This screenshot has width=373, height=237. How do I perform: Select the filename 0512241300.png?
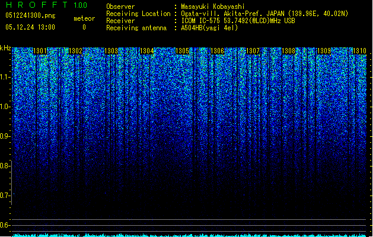tap(30, 15)
